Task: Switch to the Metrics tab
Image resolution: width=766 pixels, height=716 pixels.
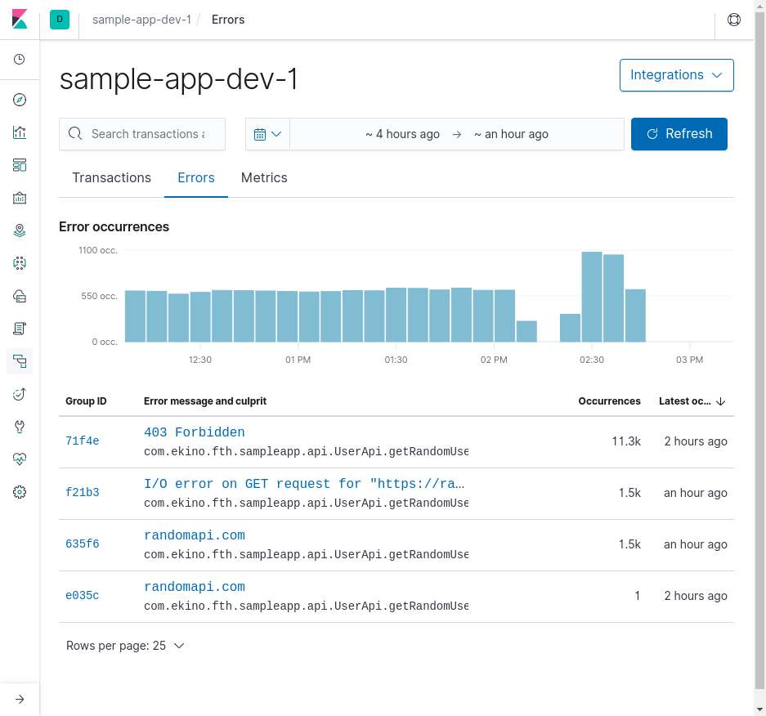Action: (x=264, y=178)
